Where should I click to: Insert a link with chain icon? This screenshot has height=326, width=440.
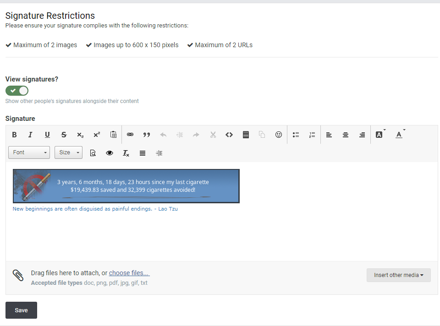coord(130,135)
